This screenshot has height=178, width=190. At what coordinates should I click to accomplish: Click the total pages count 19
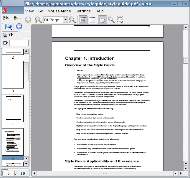pos(23,173)
